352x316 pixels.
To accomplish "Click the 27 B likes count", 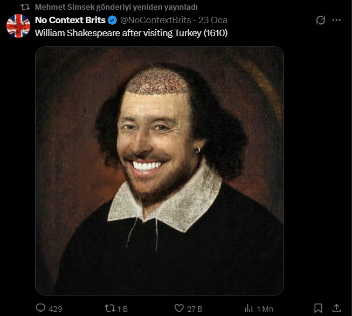I will [195, 309].
